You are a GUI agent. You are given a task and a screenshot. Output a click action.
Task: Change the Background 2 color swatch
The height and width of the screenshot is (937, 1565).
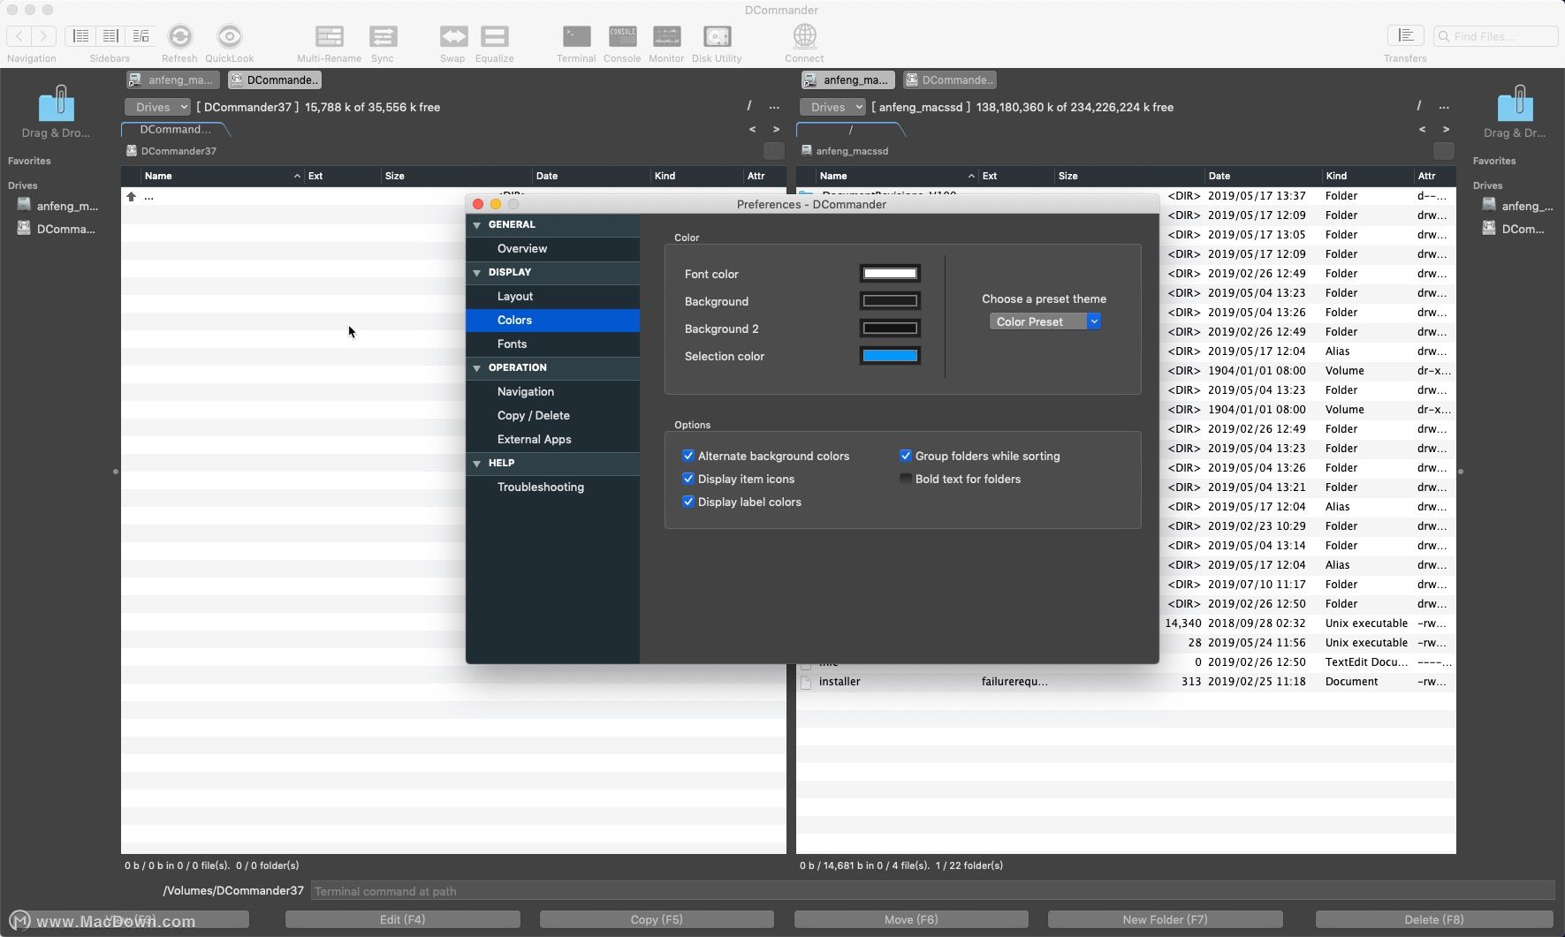(890, 329)
